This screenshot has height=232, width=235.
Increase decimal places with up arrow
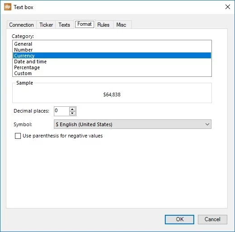point(72,109)
